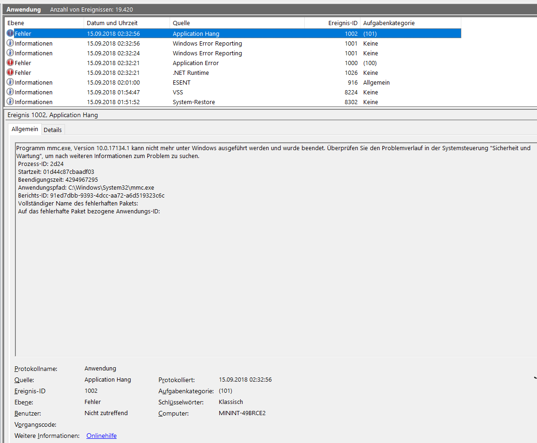Click the Quelle value Application Hang in details
The height and width of the screenshot is (443, 537).
coord(108,380)
